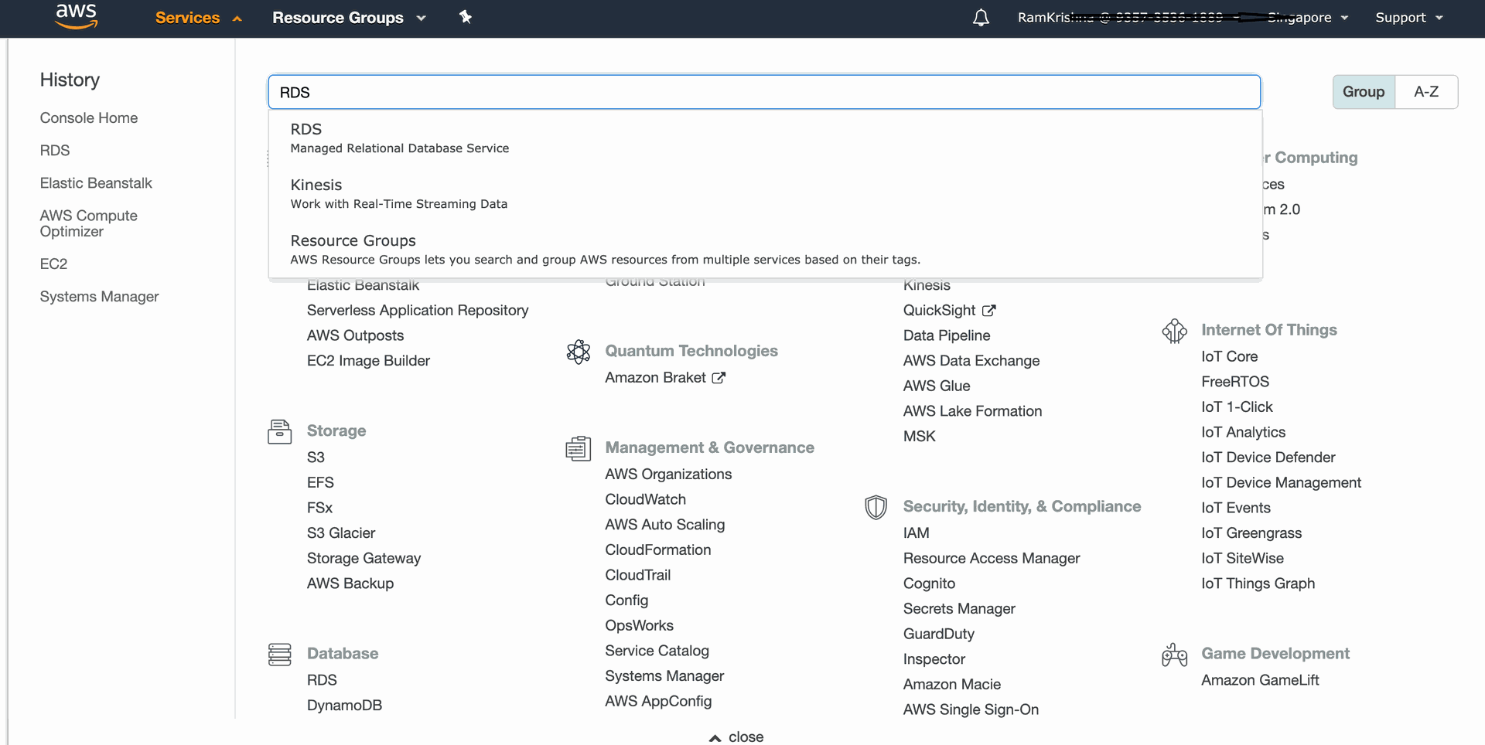Click the AWS logo
This screenshot has width=1485, height=745.
(x=77, y=16)
